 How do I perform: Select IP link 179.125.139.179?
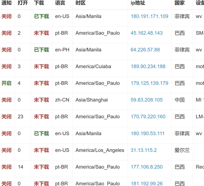[149, 83]
